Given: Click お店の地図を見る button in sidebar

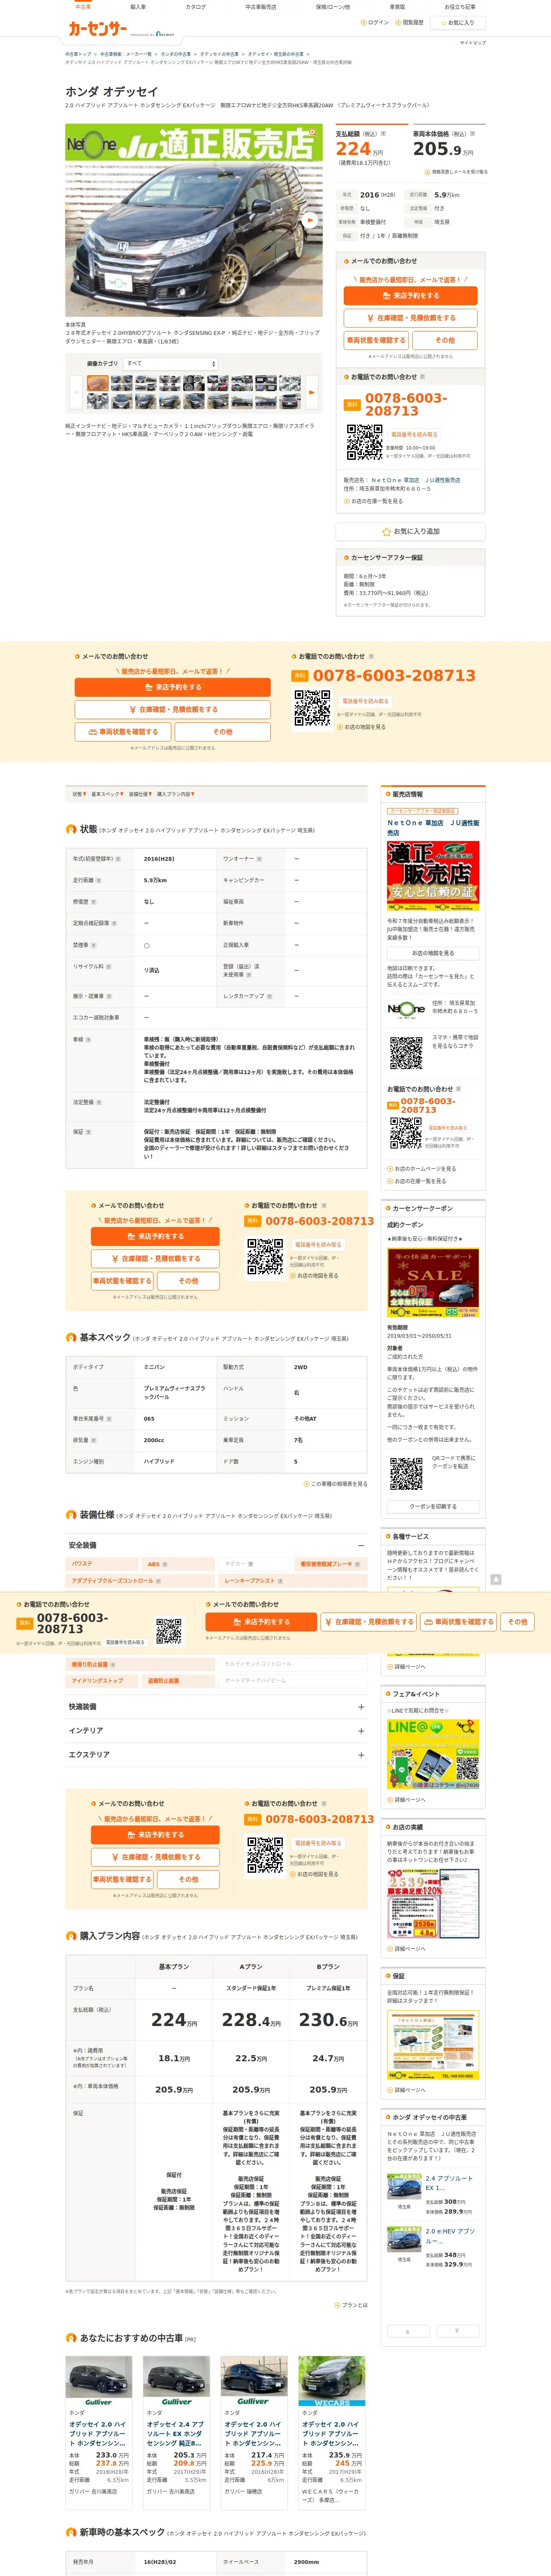Looking at the screenshot, I should click(433, 953).
